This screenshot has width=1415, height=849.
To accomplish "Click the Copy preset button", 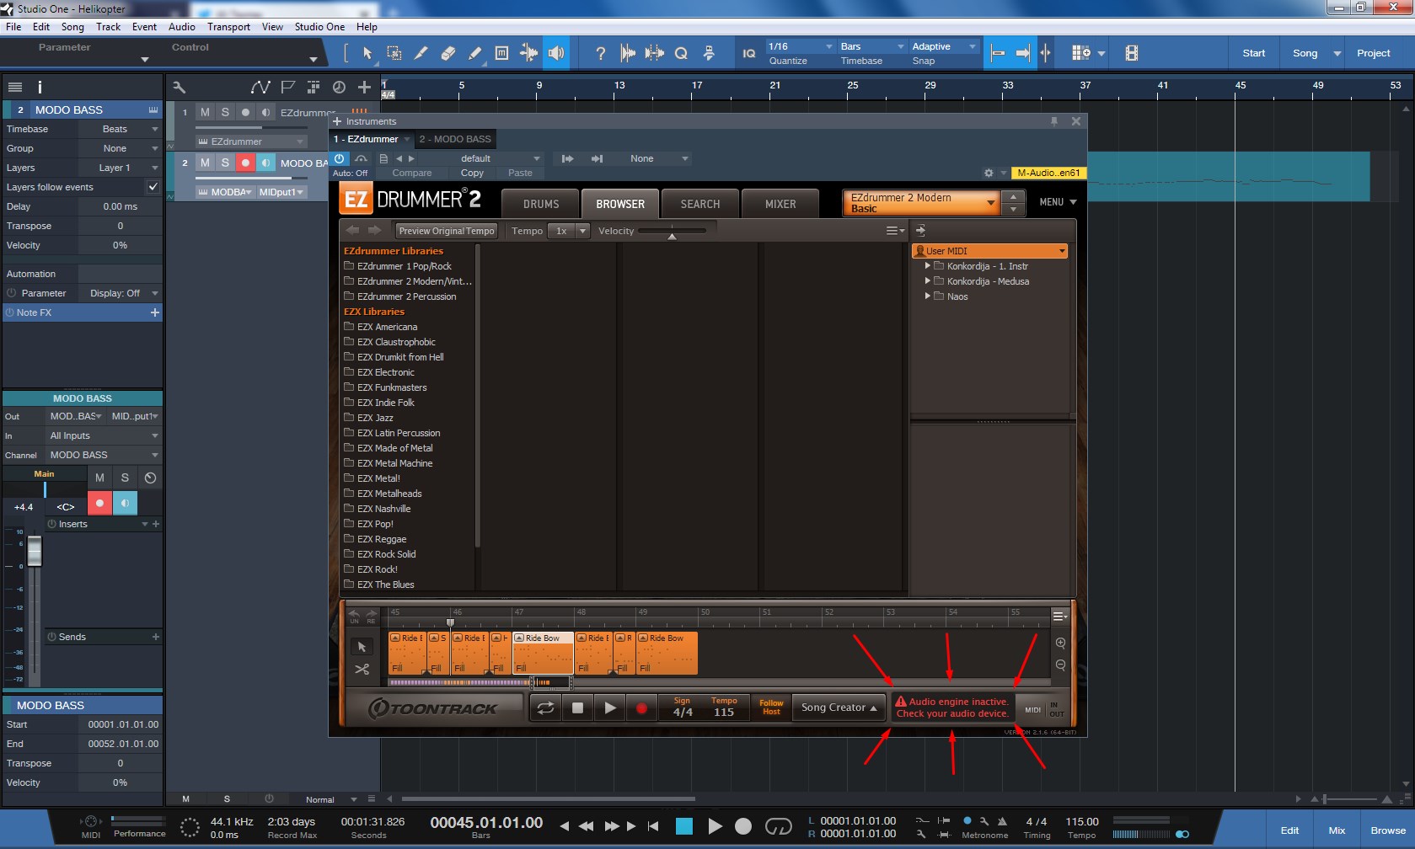I will coord(472,173).
